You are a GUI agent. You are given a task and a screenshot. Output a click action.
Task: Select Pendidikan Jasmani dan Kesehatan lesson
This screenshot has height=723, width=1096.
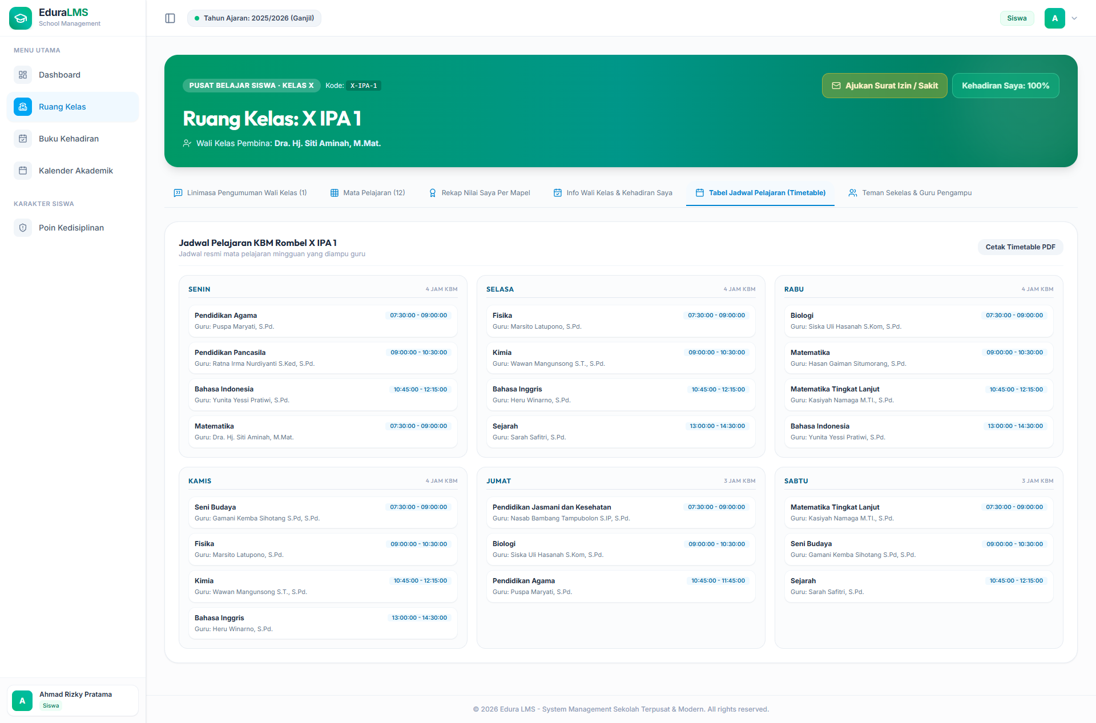[x=621, y=512]
